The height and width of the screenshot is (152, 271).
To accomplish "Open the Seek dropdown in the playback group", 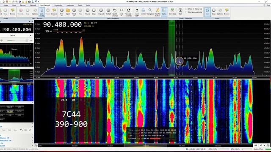I will (x=122, y=12).
